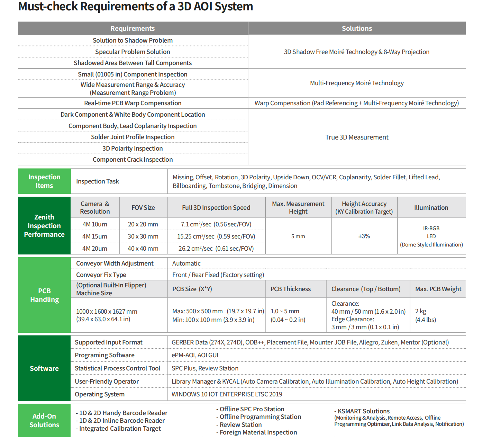Click the 'Software' dark green section label
This screenshot has height=439, width=483.
(44, 368)
